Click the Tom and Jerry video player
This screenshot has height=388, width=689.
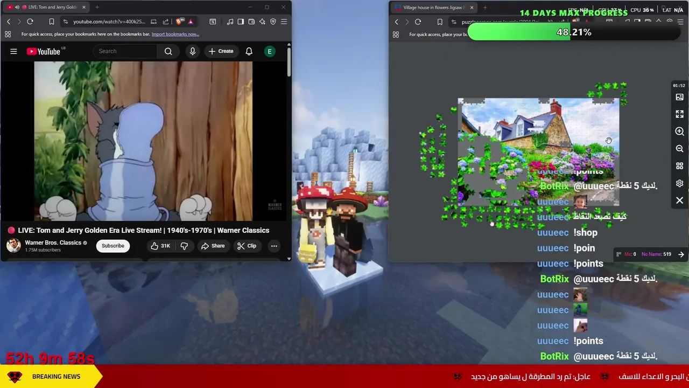(x=143, y=141)
